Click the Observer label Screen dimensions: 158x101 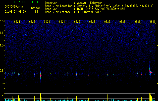(51, 3)
